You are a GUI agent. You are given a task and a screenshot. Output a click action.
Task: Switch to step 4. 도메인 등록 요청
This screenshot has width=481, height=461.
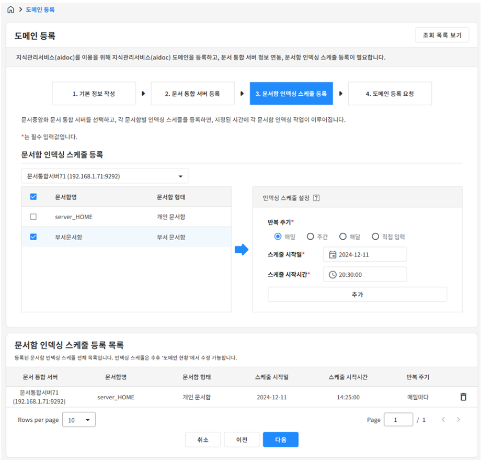coord(390,94)
